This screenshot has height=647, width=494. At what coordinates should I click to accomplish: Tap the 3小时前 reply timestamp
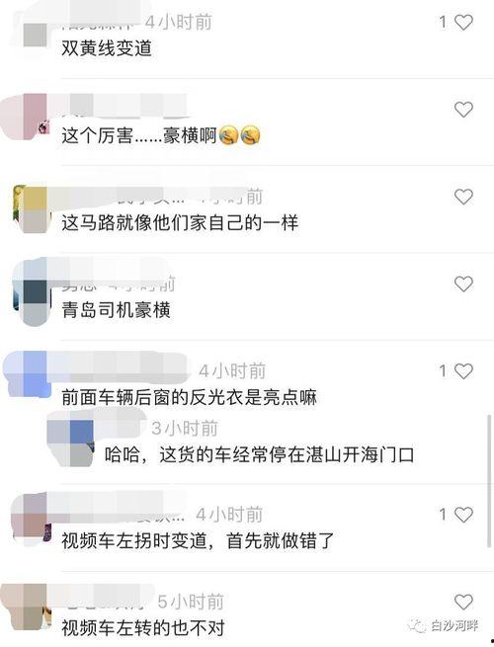tap(185, 429)
